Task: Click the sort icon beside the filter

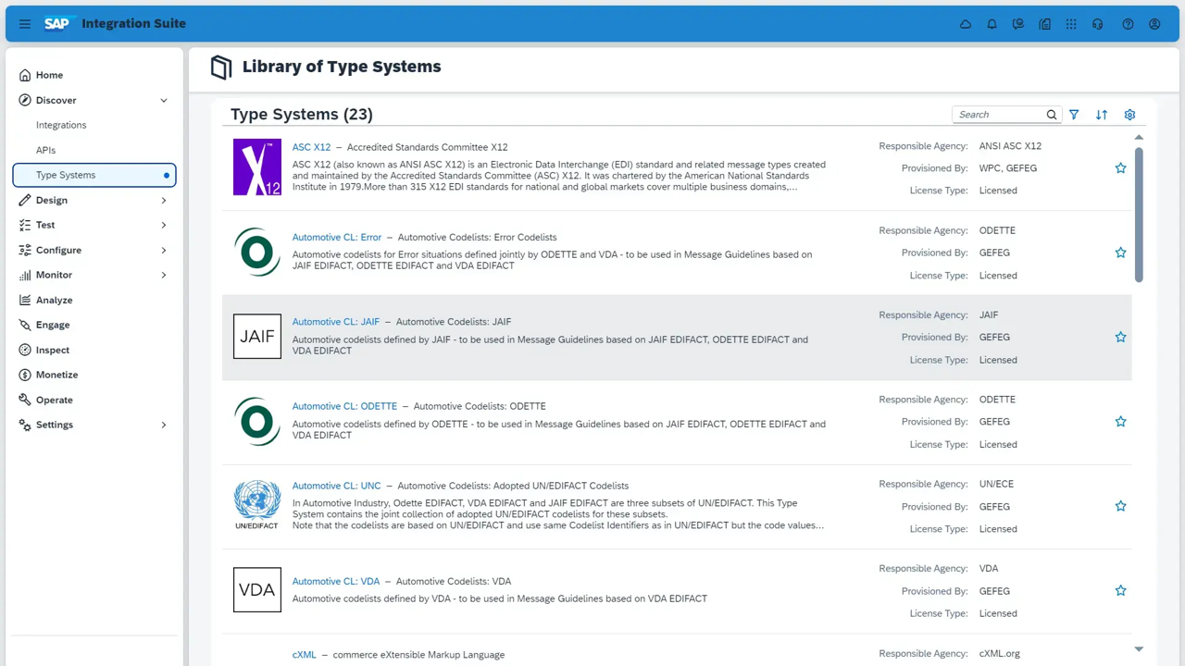Action: pos(1102,115)
